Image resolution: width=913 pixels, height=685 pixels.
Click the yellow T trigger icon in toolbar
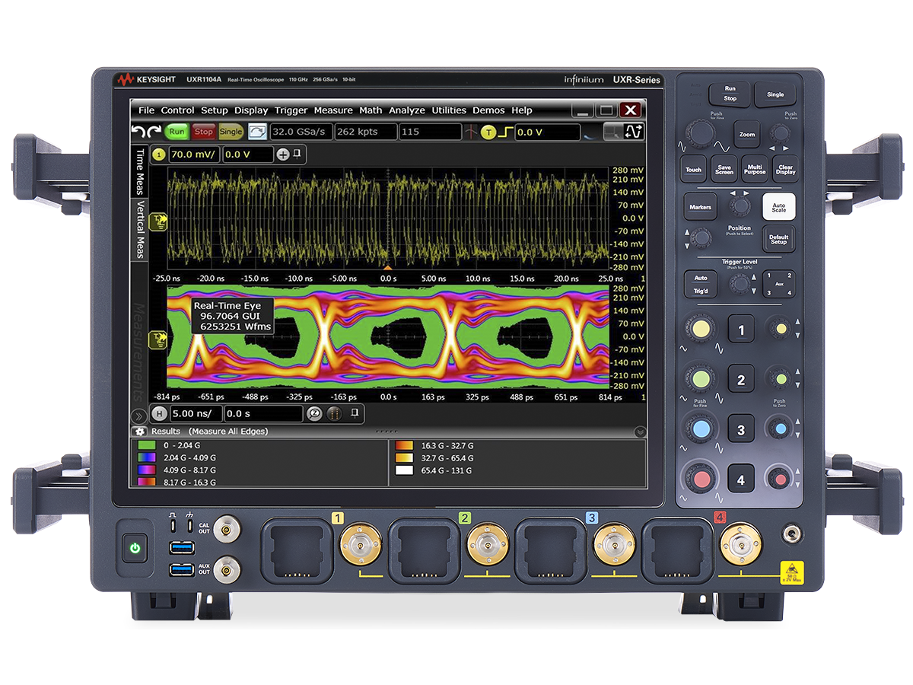pos(487,132)
